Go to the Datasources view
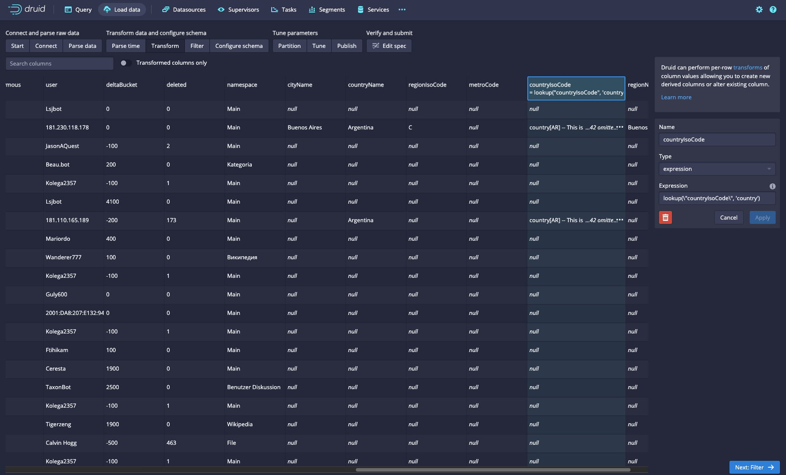The width and height of the screenshot is (786, 475). pyautogui.click(x=184, y=9)
